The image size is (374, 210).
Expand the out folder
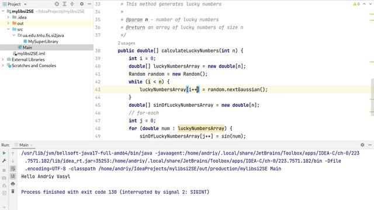[x=8, y=23]
